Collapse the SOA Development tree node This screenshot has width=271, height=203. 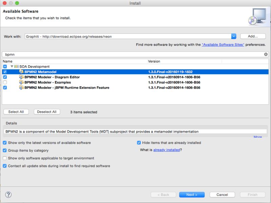[12, 66]
